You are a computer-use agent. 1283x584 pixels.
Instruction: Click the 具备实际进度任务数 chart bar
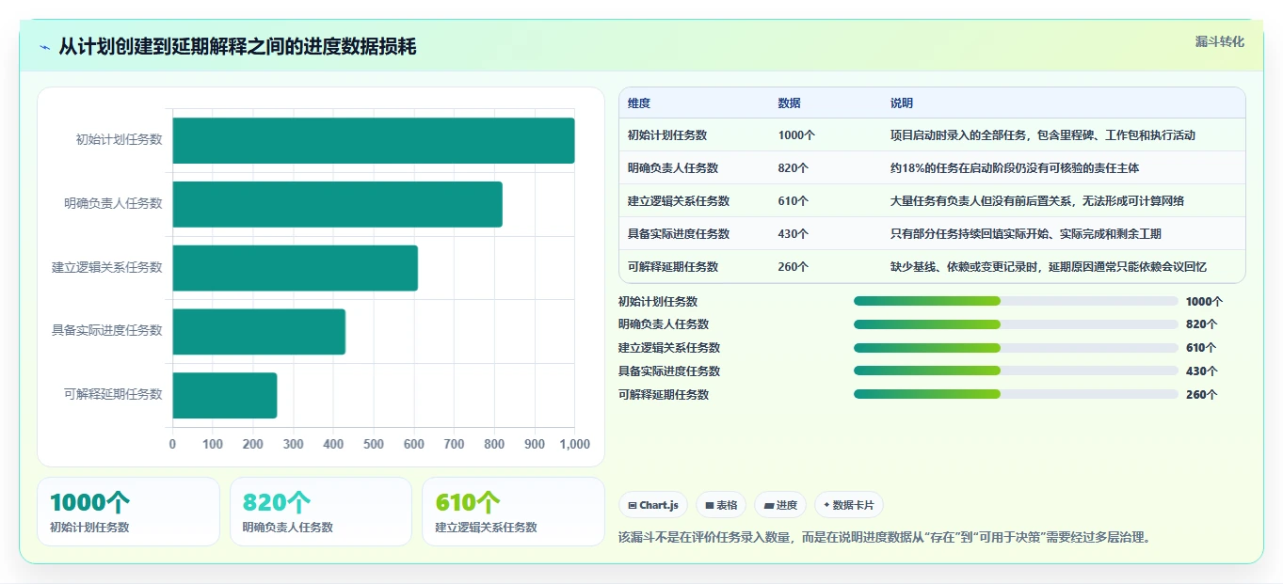[x=259, y=331]
